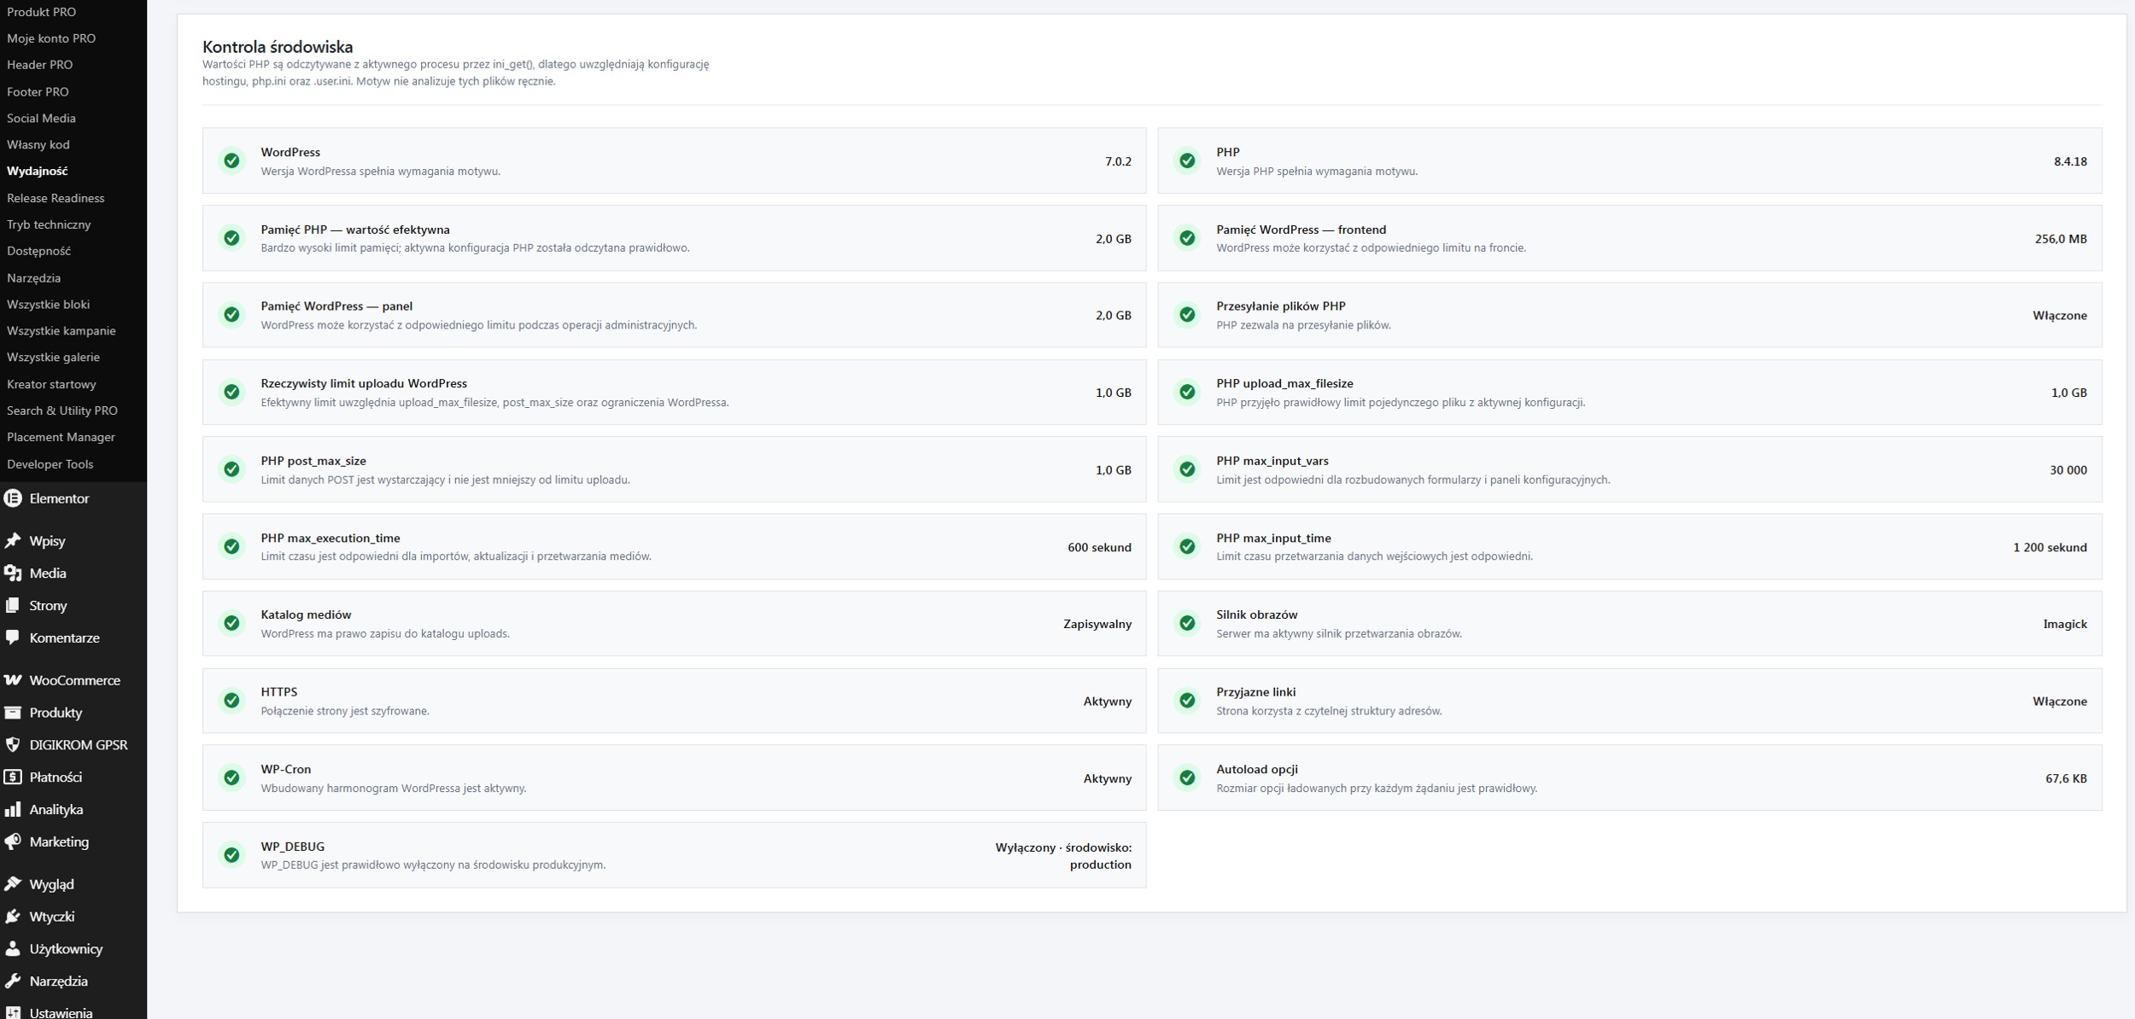Click the check icon for WP_DEBUG
2135x1019 pixels.
coord(231,855)
